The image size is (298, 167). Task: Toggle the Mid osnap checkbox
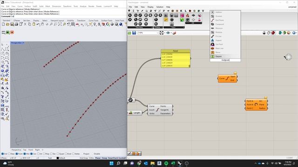coord(25,154)
